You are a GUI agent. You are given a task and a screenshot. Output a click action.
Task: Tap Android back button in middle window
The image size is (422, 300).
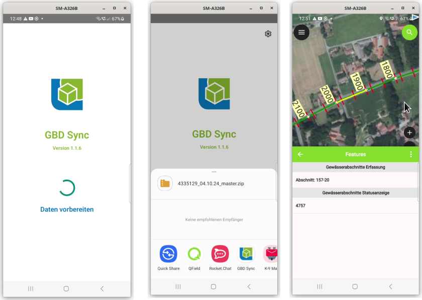pyautogui.click(x=249, y=286)
